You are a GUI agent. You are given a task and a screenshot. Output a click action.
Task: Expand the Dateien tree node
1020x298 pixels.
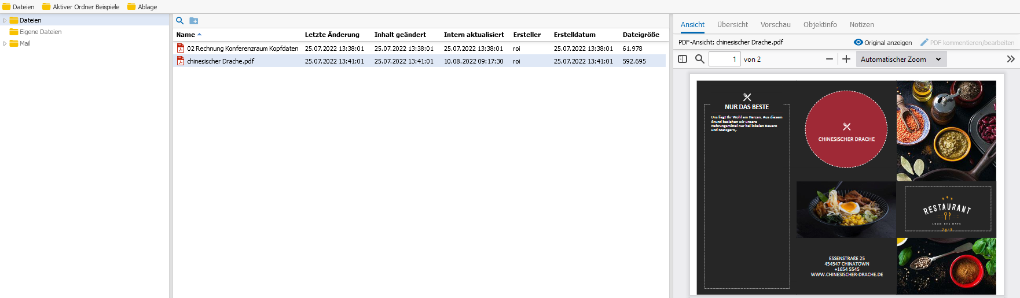point(5,20)
